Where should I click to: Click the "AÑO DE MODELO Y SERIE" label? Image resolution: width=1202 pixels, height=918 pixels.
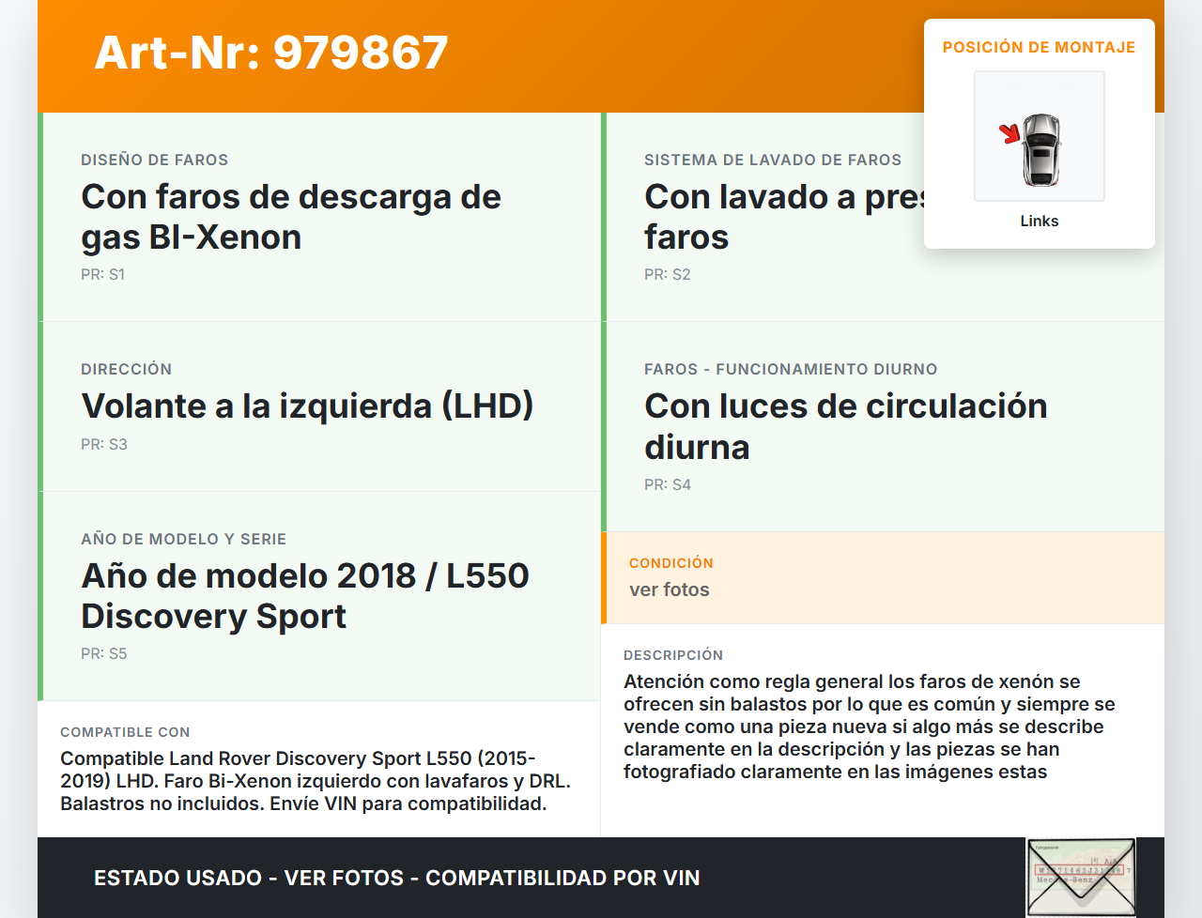[x=184, y=539]
